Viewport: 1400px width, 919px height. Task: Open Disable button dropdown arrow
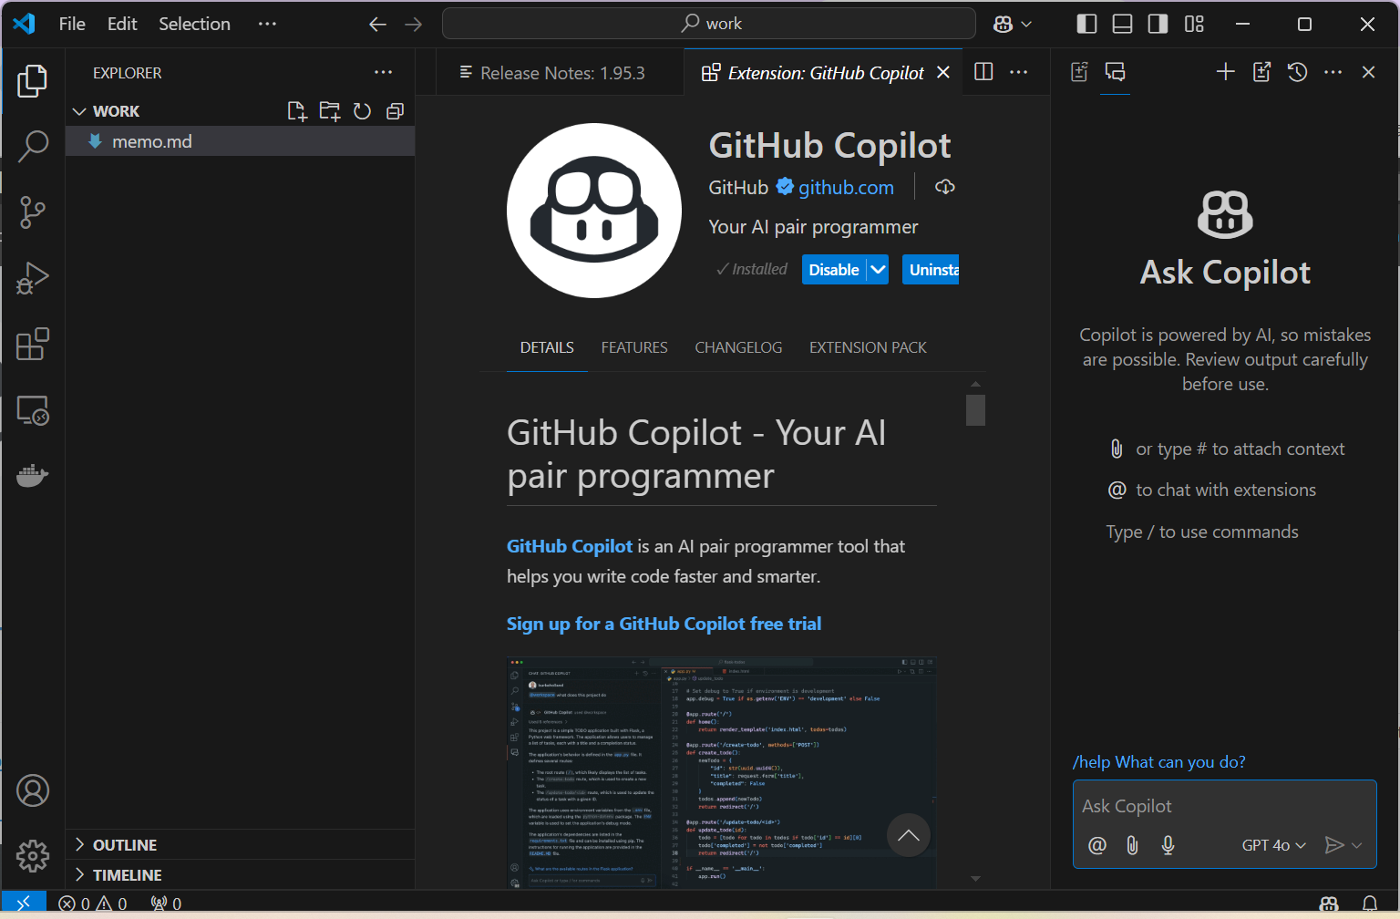pos(878,269)
